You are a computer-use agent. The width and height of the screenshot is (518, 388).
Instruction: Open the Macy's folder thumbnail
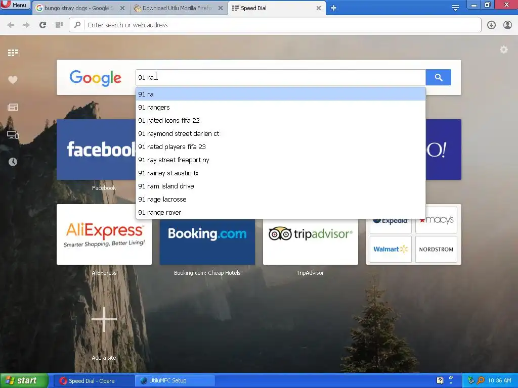click(436, 220)
